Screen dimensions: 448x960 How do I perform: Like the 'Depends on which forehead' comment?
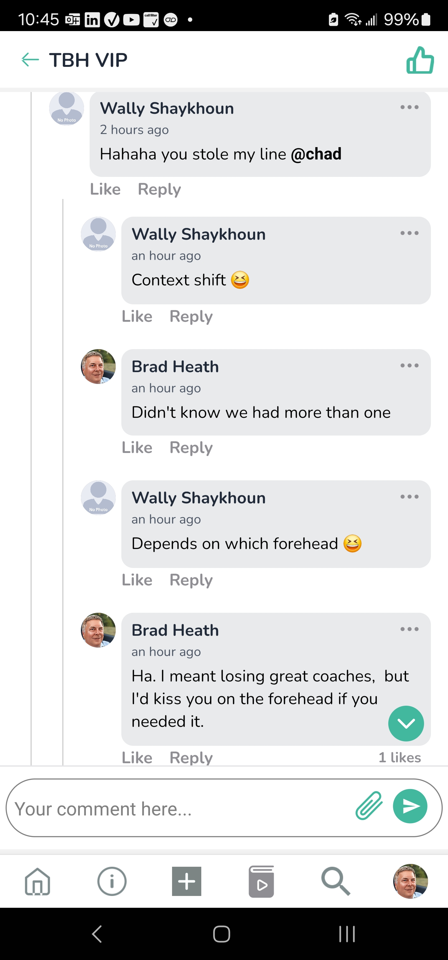pyautogui.click(x=137, y=580)
